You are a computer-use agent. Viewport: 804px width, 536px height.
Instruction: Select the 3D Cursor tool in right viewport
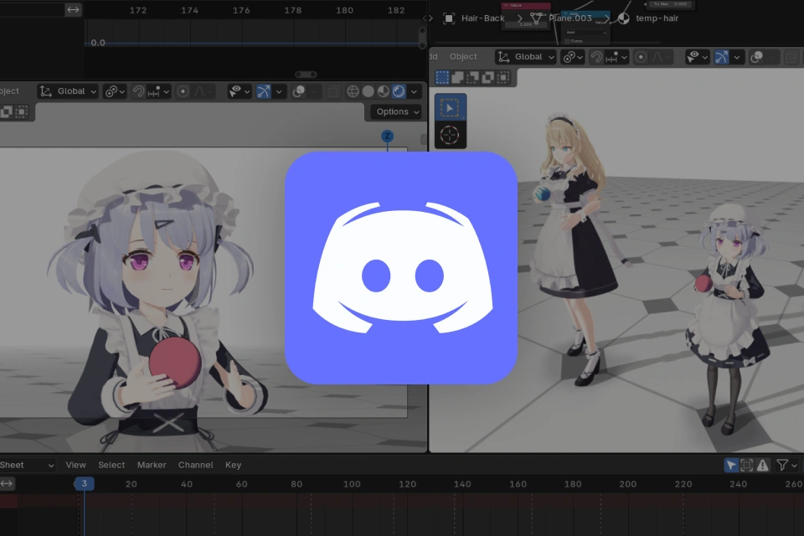(451, 135)
